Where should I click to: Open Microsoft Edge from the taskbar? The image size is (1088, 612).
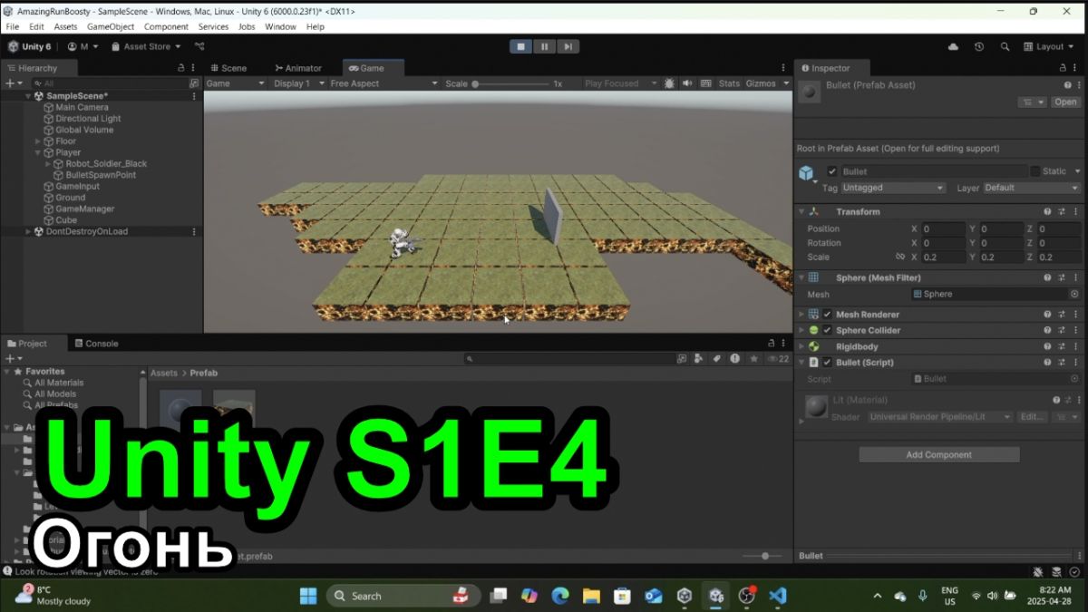tap(560, 596)
